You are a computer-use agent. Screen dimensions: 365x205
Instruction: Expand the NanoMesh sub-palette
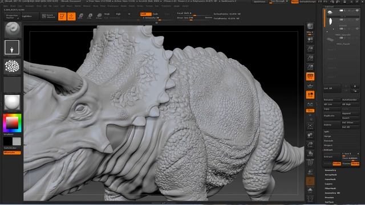[x=330, y=179]
